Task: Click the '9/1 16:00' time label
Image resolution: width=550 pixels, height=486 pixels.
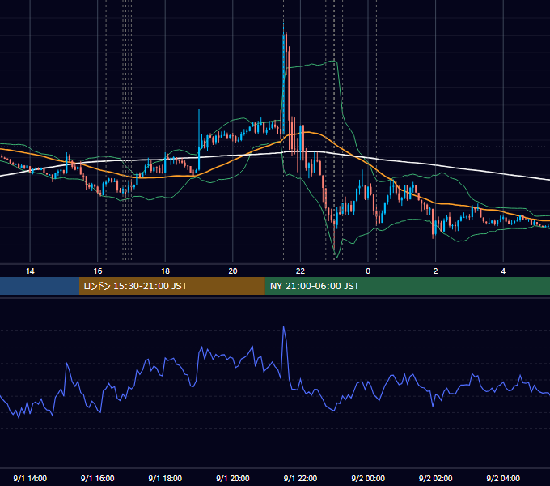Action: click(98, 478)
